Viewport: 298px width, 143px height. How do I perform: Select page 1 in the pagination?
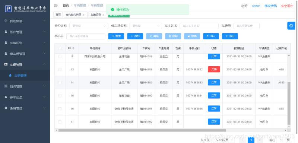click(251, 140)
